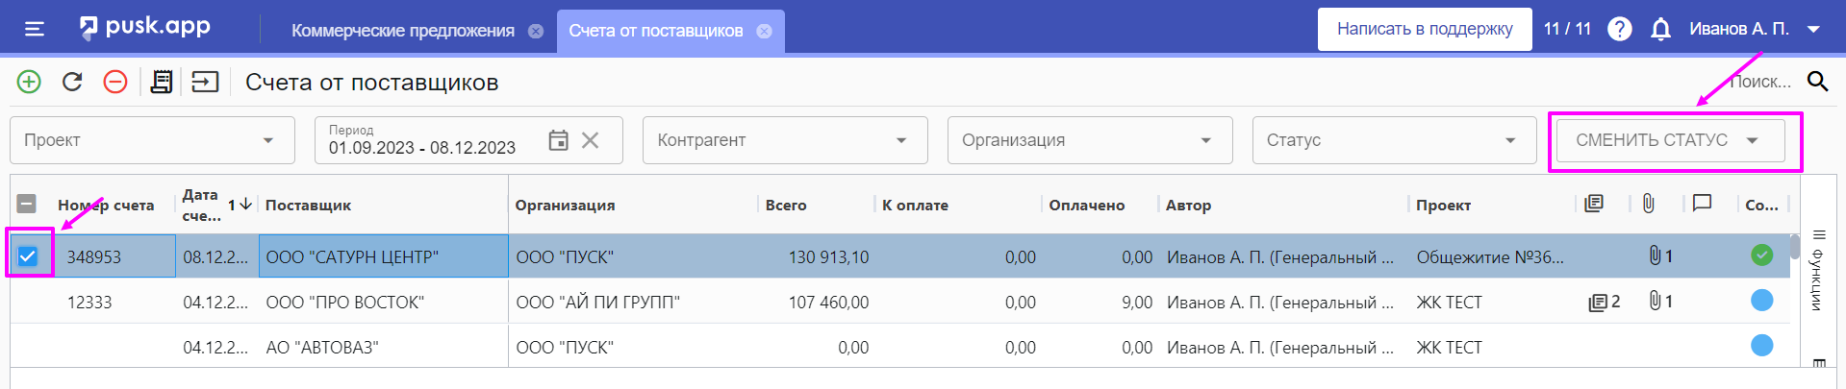Focus the Поиск search field

point(1760,82)
